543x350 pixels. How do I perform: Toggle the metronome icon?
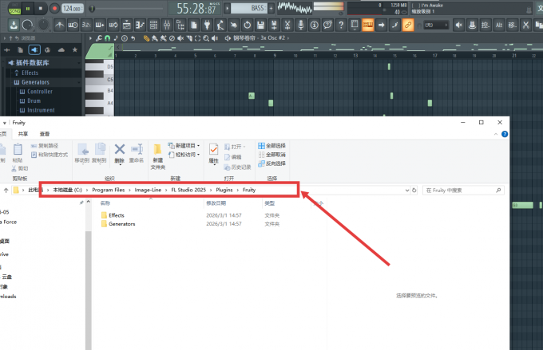60,25
